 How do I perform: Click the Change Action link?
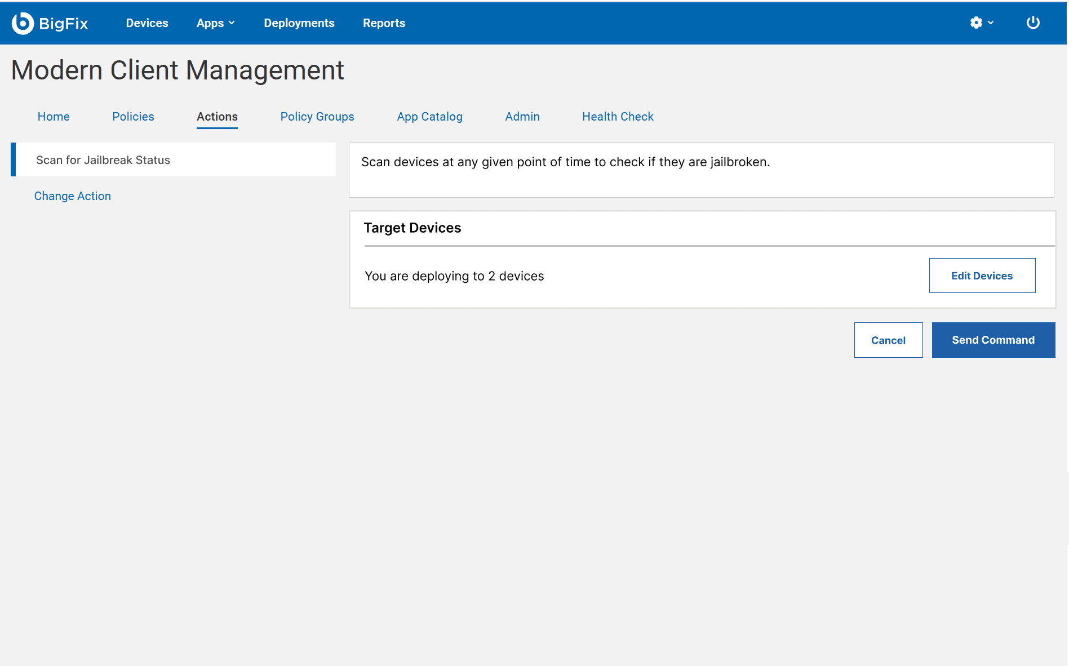pos(73,196)
